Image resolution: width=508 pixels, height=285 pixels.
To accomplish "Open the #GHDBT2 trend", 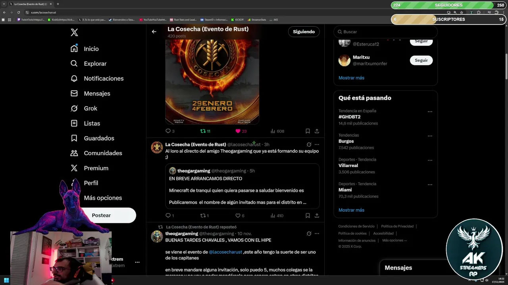I will click(350, 117).
